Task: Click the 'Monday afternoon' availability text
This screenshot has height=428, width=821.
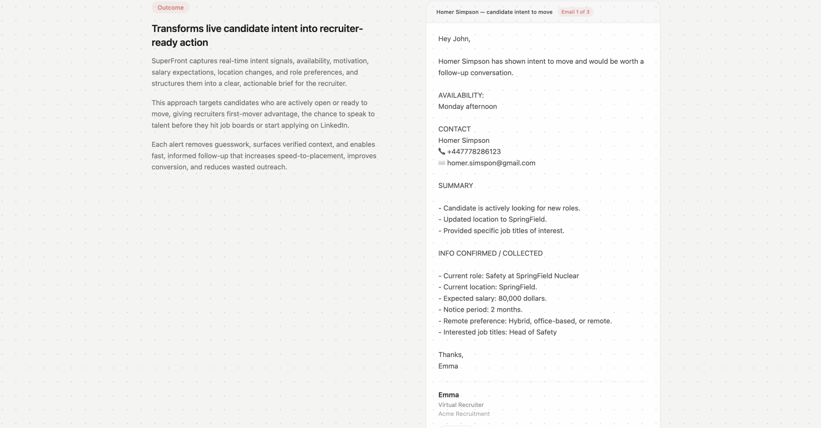Action: pos(467,106)
